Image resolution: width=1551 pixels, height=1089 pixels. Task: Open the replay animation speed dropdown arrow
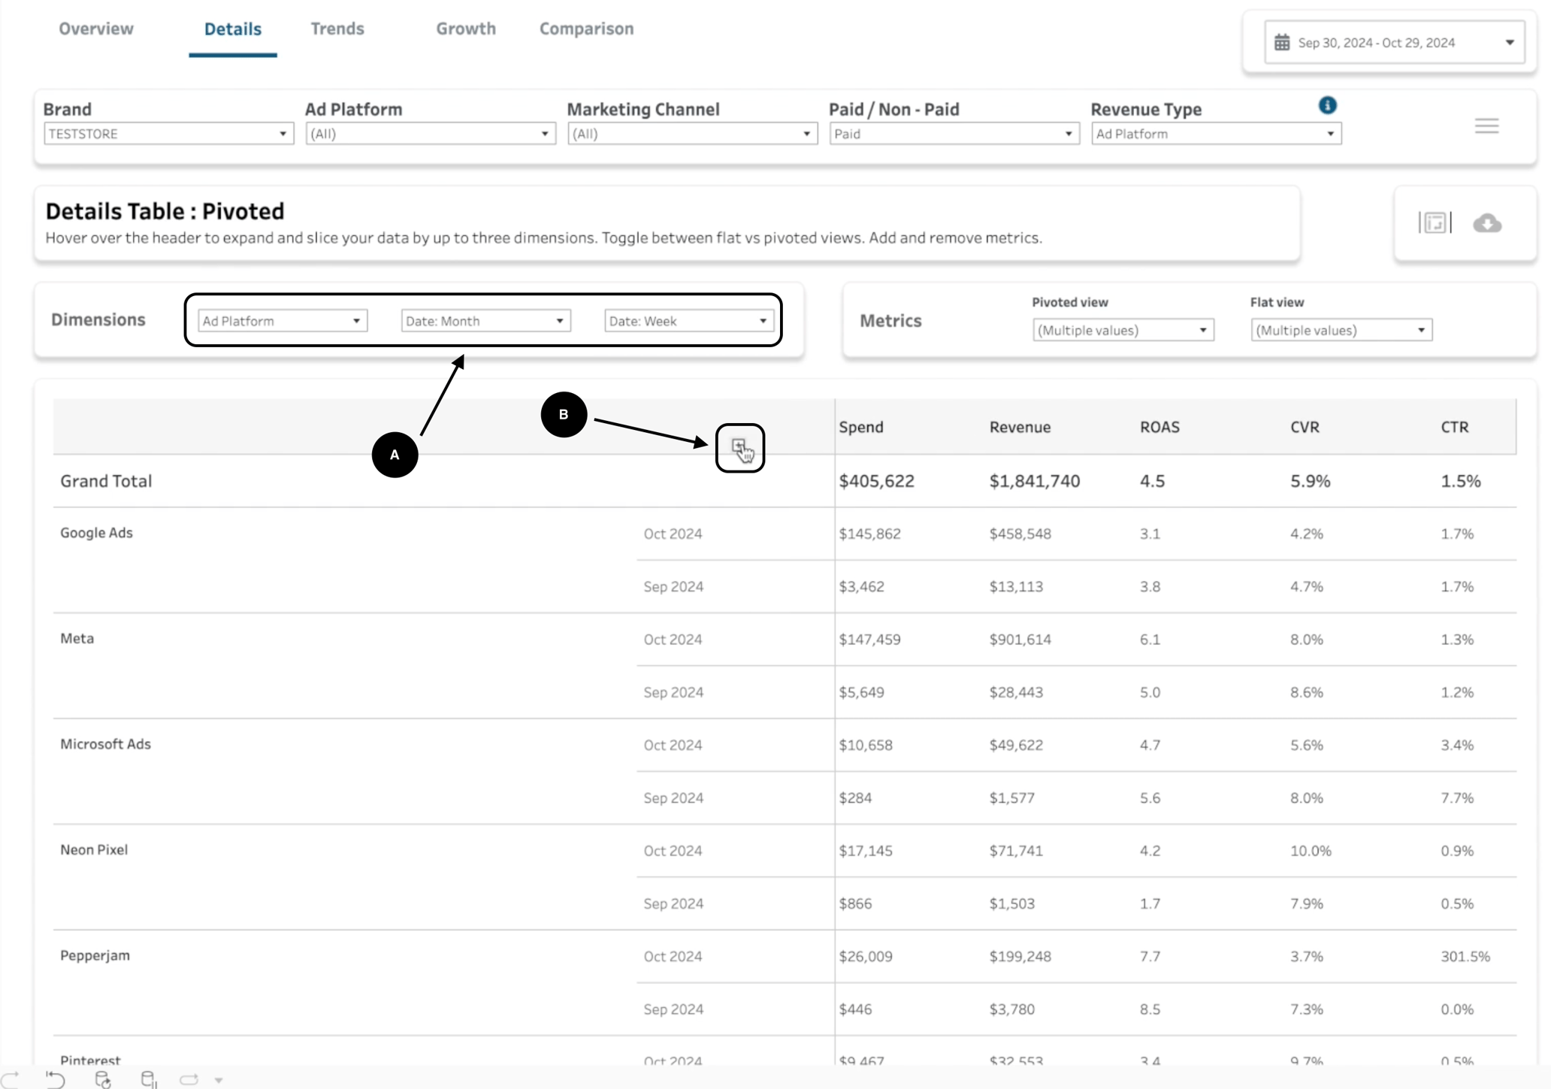point(218,1078)
